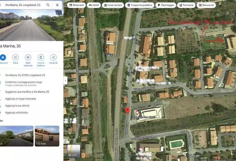Click the search magnifier icon
236x161 pixels.
[48, 5]
